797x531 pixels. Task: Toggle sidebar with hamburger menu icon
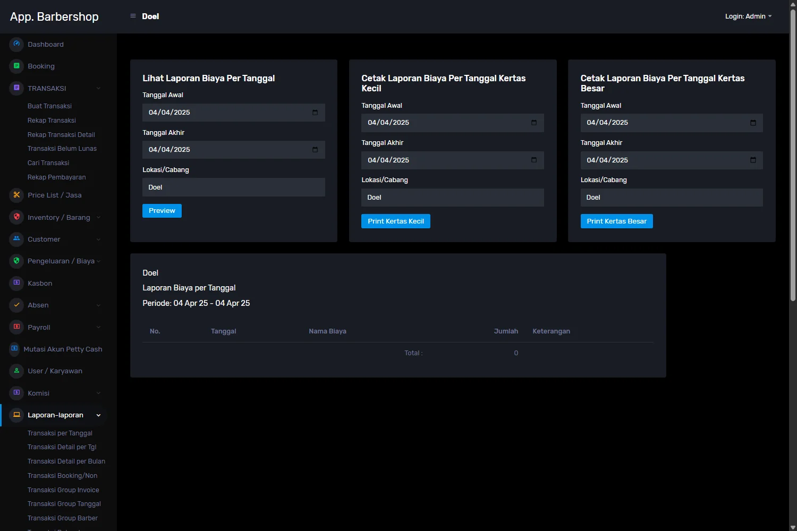(133, 16)
